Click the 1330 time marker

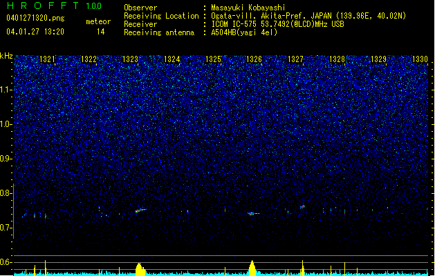(x=420, y=59)
